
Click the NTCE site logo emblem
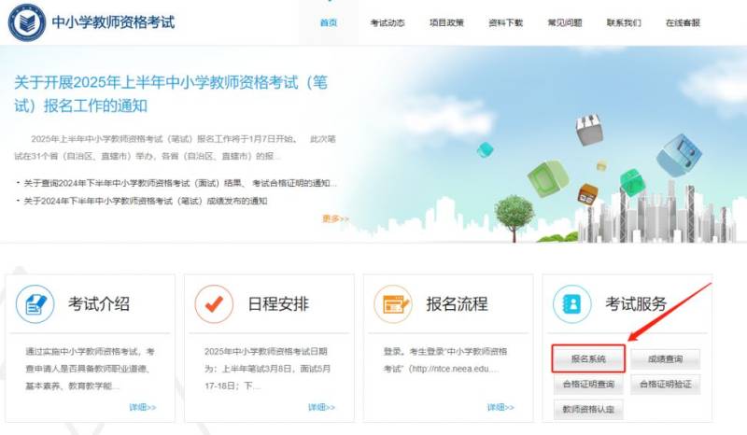point(27,21)
